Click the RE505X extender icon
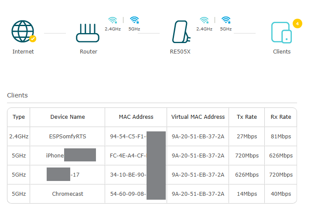 click(180, 31)
